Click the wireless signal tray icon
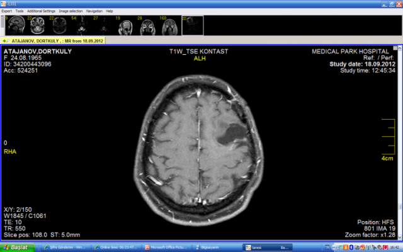The image size is (403, 252). (368, 248)
